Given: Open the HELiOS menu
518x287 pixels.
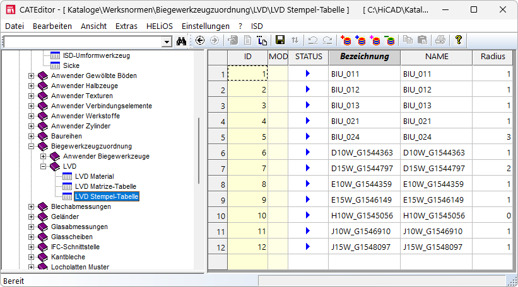Looking at the screenshot, I should 160,26.
